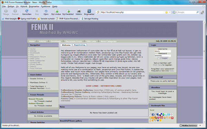Collapse the Navigation panel toggle

[29, 45]
